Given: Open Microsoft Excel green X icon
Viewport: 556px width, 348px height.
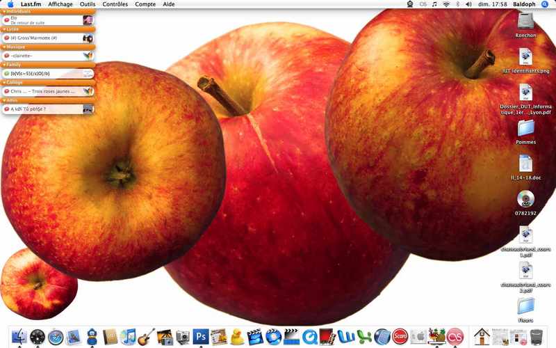Looking at the screenshot, I should click(364, 337).
